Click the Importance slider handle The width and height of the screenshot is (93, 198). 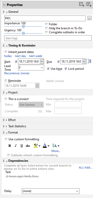point(23,26)
